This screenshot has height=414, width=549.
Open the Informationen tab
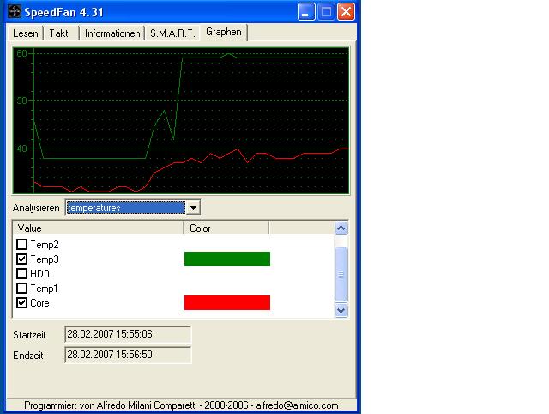tap(112, 33)
